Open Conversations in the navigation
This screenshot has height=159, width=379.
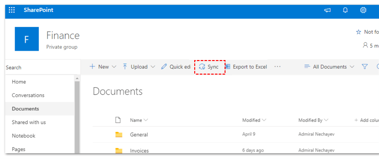(28, 95)
